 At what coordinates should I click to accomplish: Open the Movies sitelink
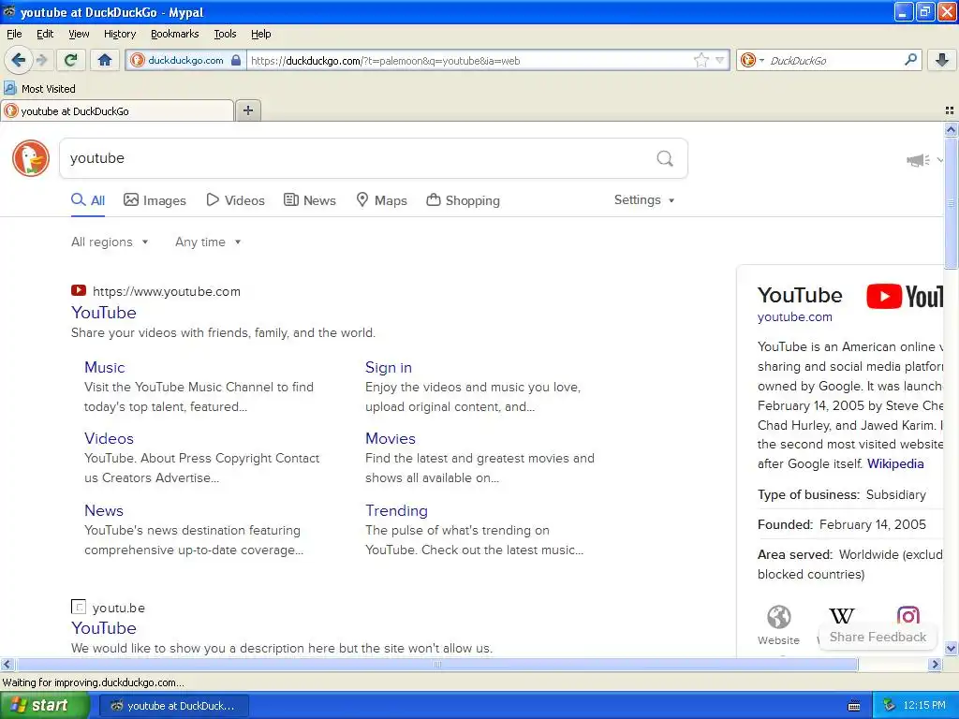coord(391,438)
